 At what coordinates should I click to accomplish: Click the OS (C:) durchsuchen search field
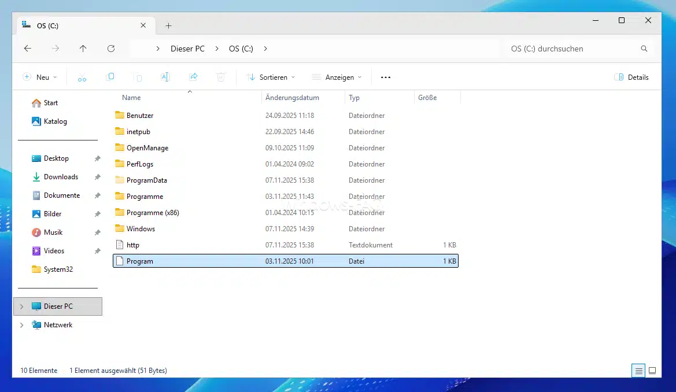tap(570, 49)
